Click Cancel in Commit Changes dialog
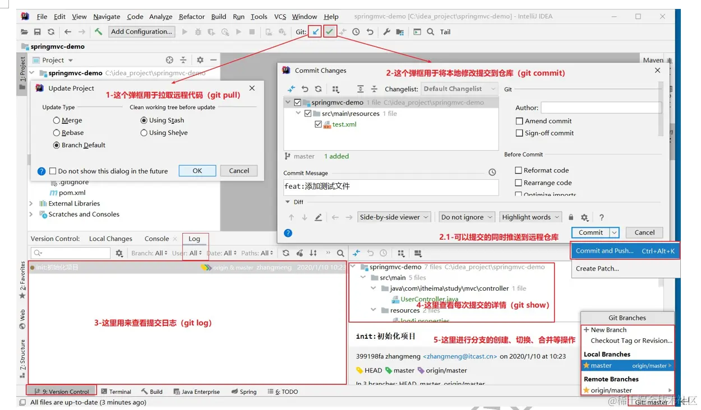Image resolution: width=701 pixels, height=410 pixels. click(644, 232)
